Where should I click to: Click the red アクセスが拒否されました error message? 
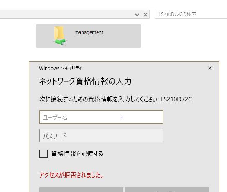point(71,175)
